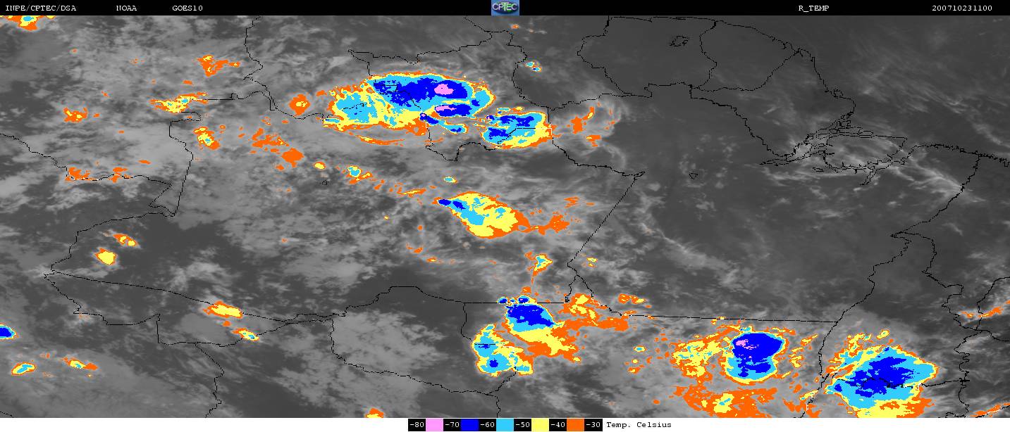Click the -70 legend value

(x=452, y=425)
